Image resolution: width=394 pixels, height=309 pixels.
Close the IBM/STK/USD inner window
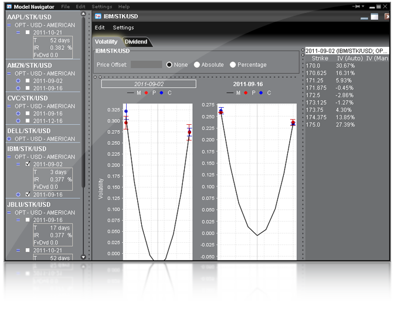[x=387, y=16]
